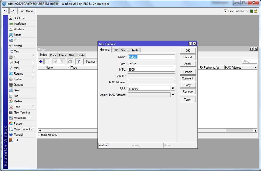Image resolution: width=261 pixels, height=171 pixels.
Task: Click the Apply button
Action: pyautogui.click(x=187, y=64)
